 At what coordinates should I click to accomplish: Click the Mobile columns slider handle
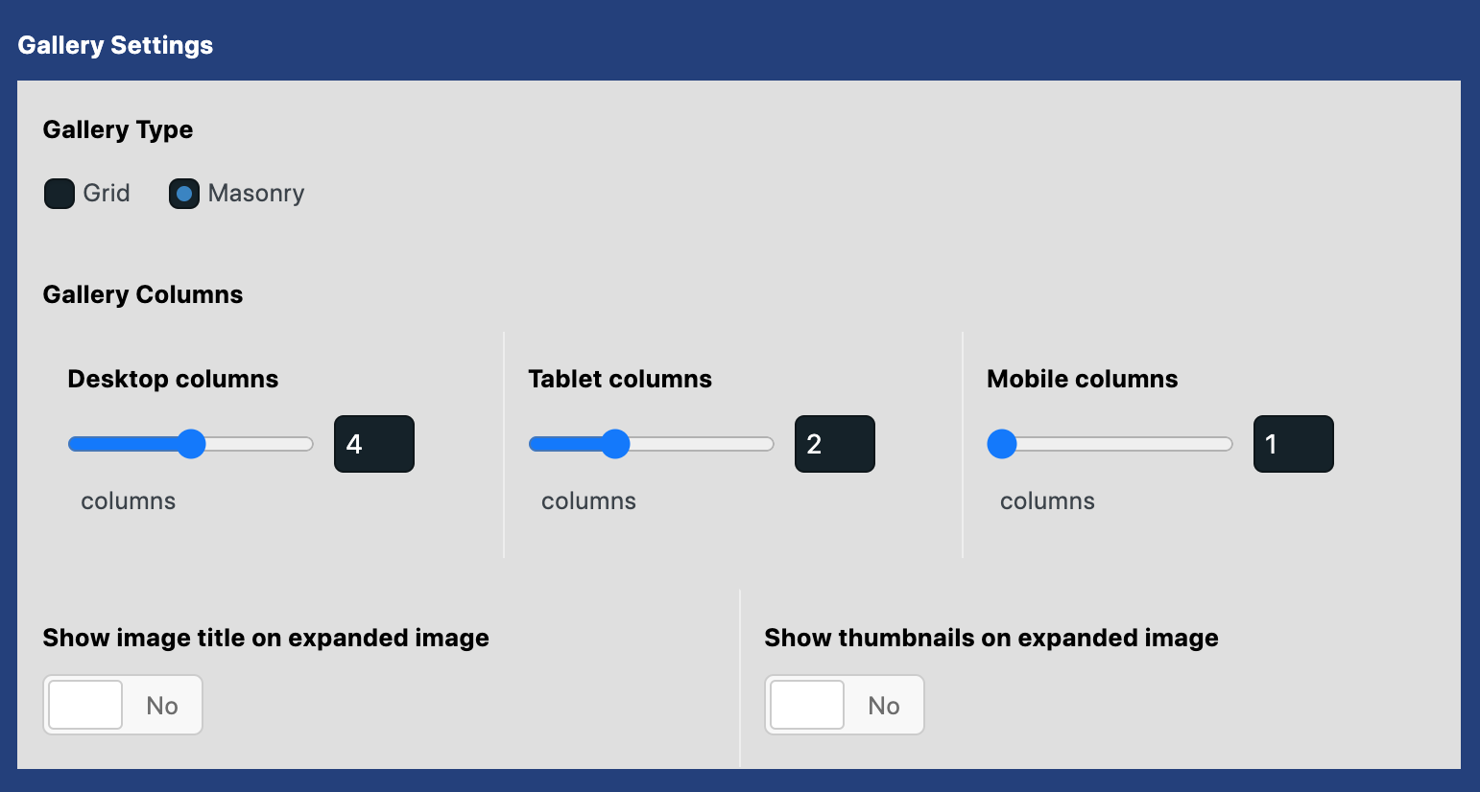[x=1002, y=444]
